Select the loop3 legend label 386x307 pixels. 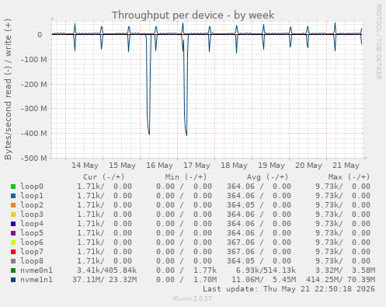click(32, 215)
